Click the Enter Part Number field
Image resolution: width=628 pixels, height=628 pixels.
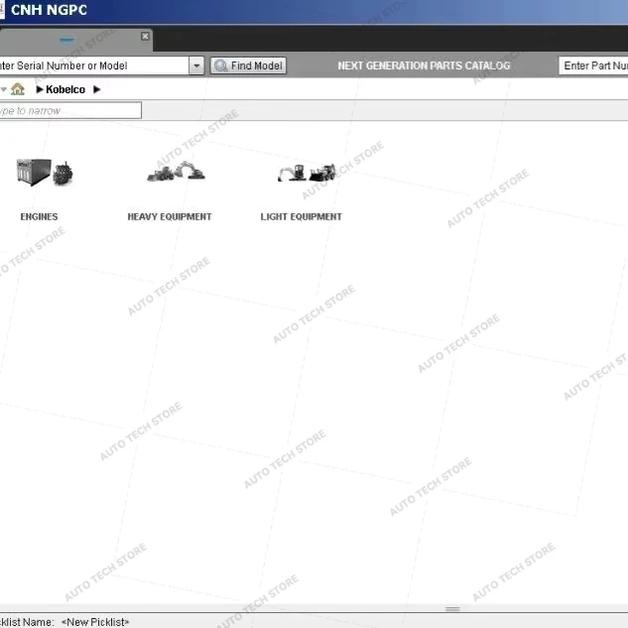pos(593,65)
